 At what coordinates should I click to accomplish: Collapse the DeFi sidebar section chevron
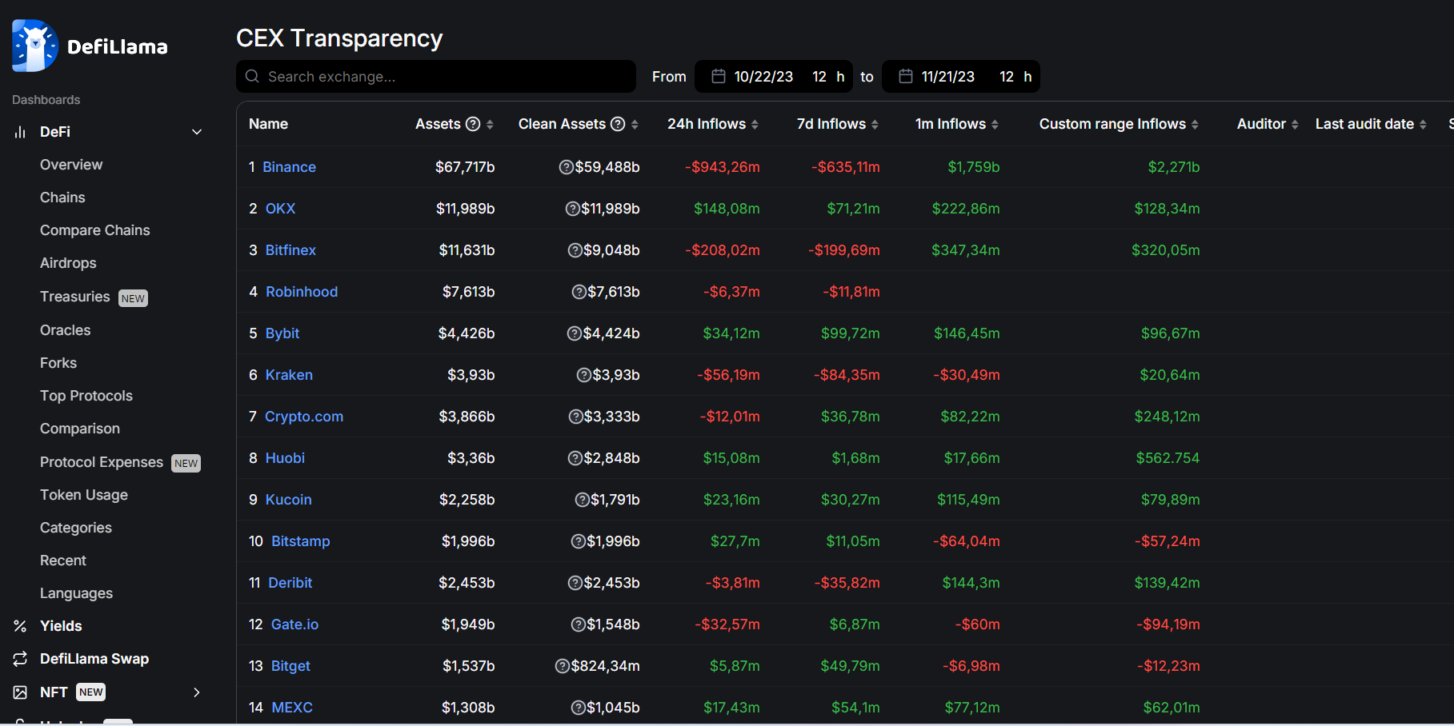pyautogui.click(x=197, y=132)
